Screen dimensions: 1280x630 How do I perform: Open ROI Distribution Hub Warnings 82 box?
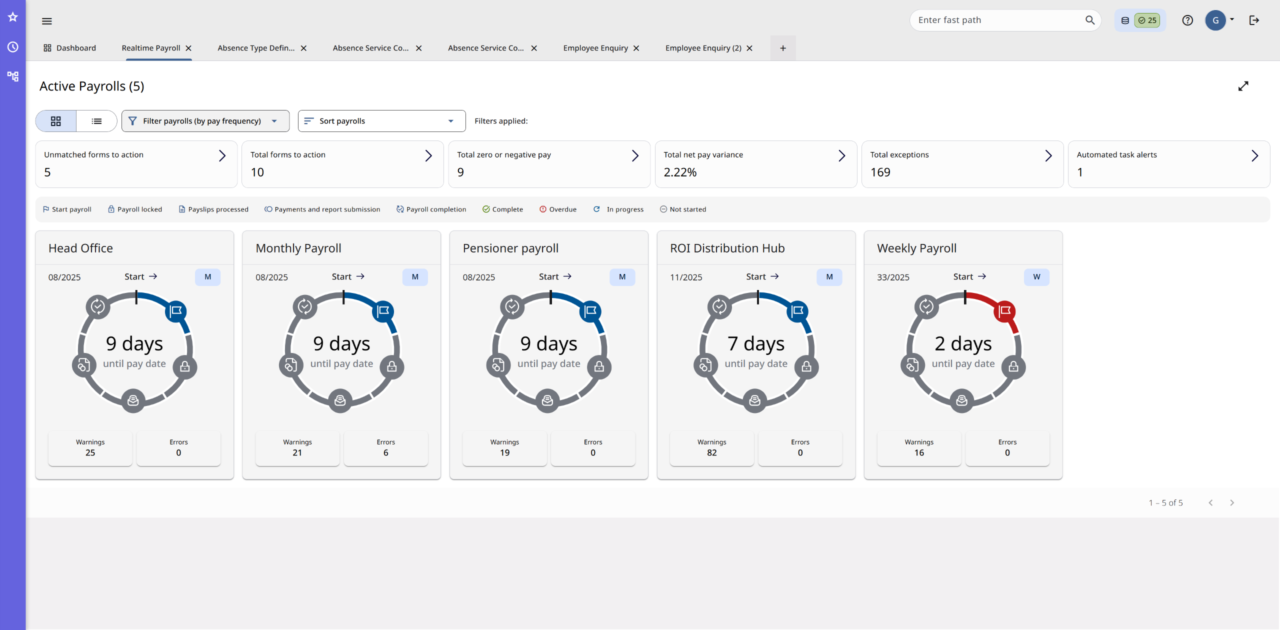pos(711,448)
